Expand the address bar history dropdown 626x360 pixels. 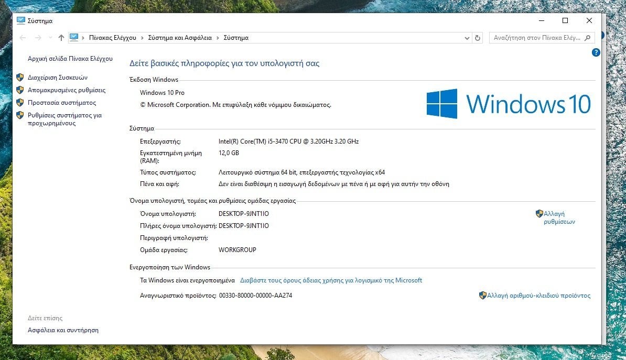click(467, 38)
